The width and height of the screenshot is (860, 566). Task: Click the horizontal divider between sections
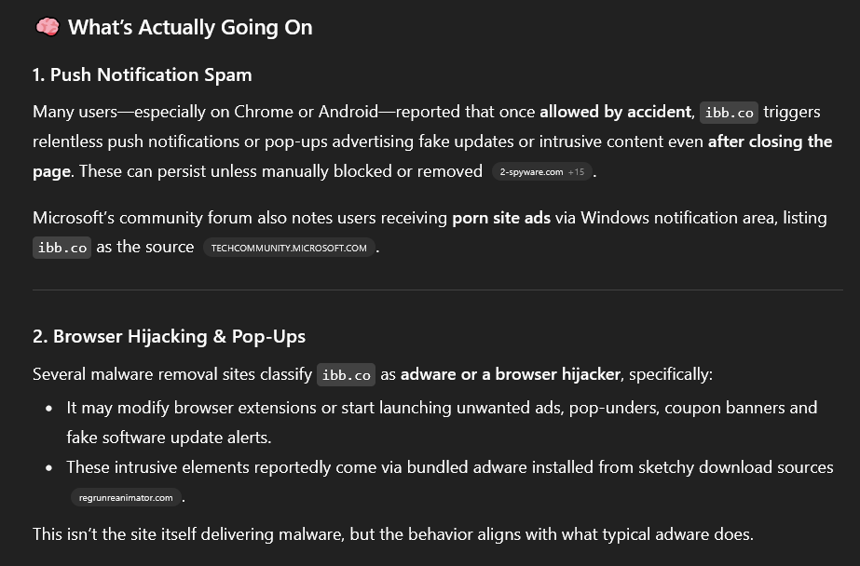438,290
